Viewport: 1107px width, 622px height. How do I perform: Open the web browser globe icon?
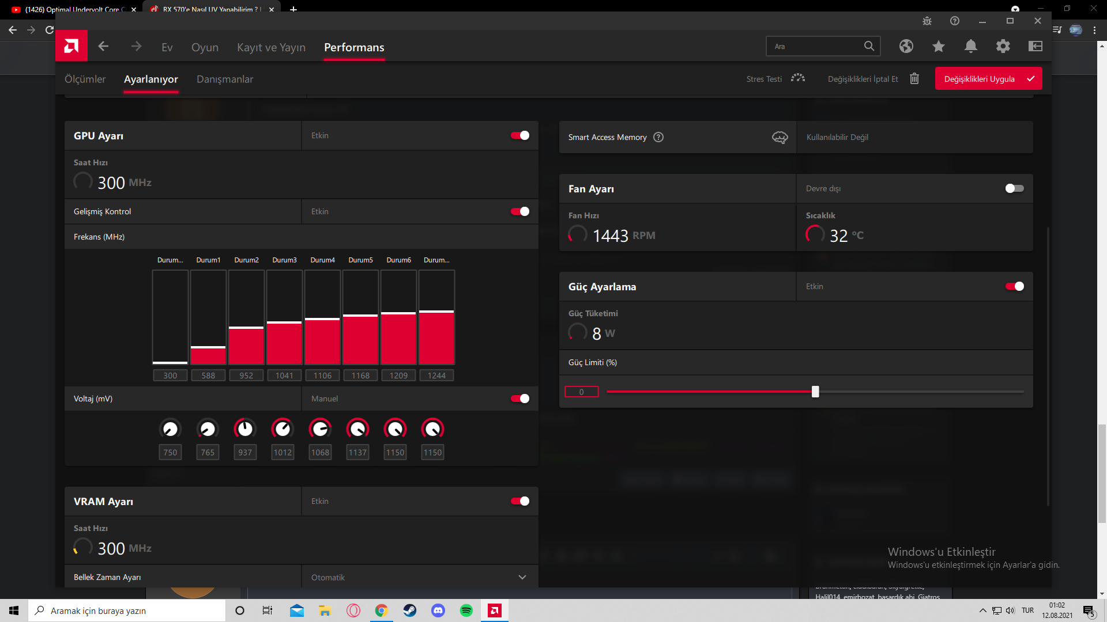(x=906, y=46)
